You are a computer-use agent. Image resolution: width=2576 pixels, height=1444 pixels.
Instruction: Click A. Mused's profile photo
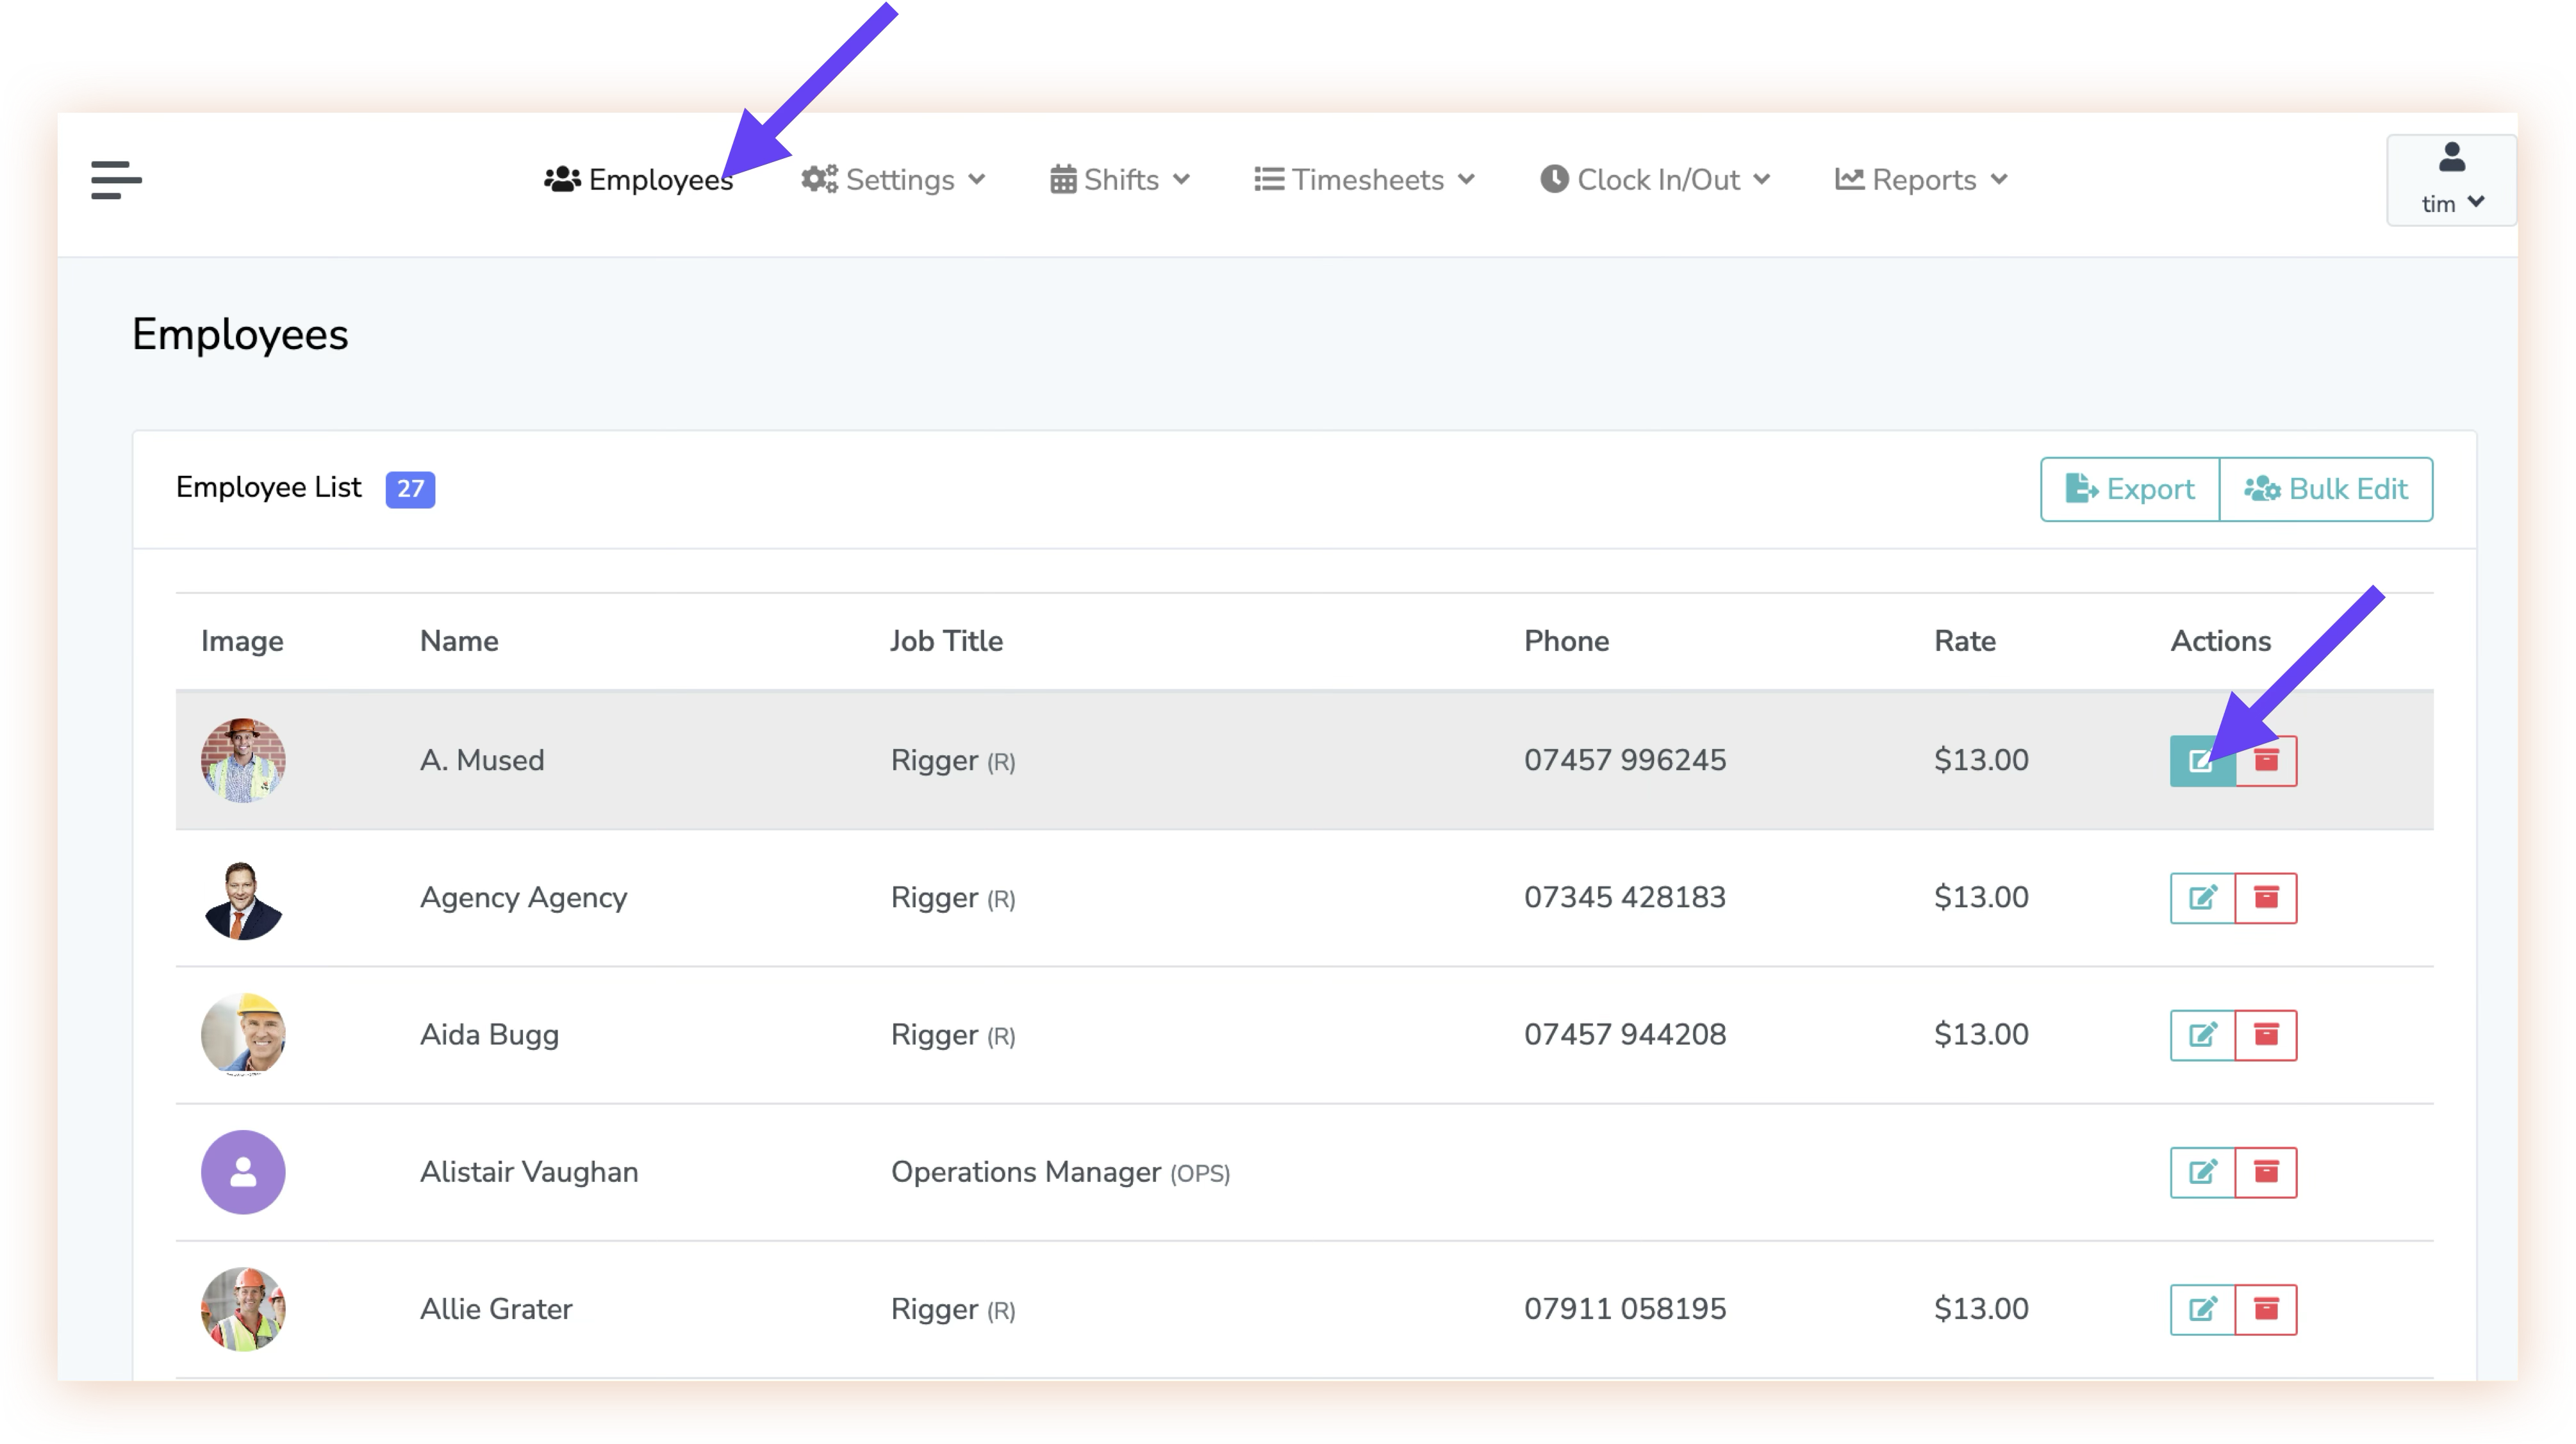(x=243, y=760)
